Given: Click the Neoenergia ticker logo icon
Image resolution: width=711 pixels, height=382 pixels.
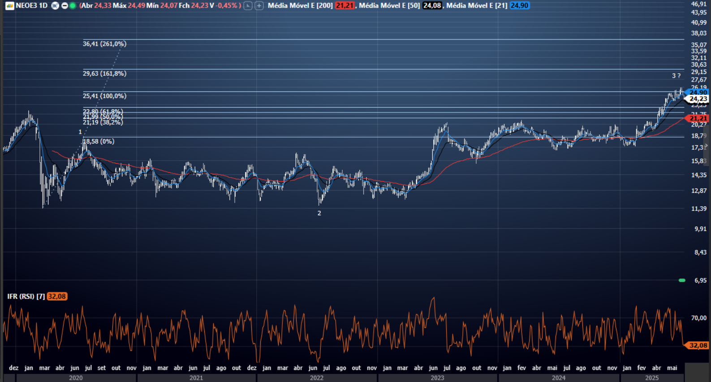Looking at the screenshot, I should click(x=9, y=6).
